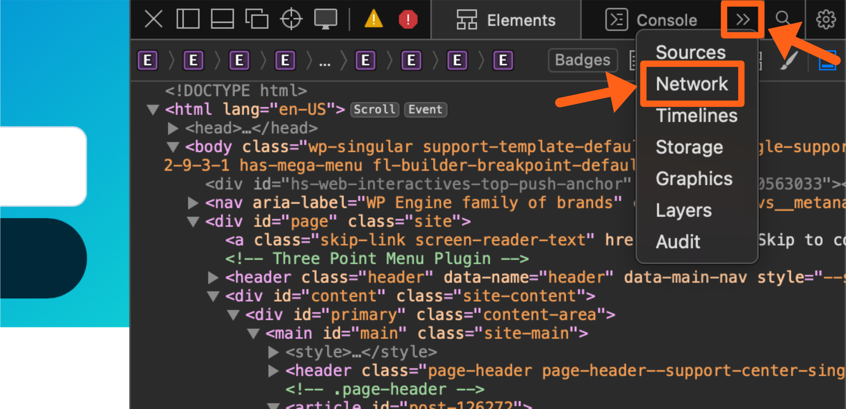Select Network from the overflow menu
This screenshot has width=846, height=409.
point(692,84)
